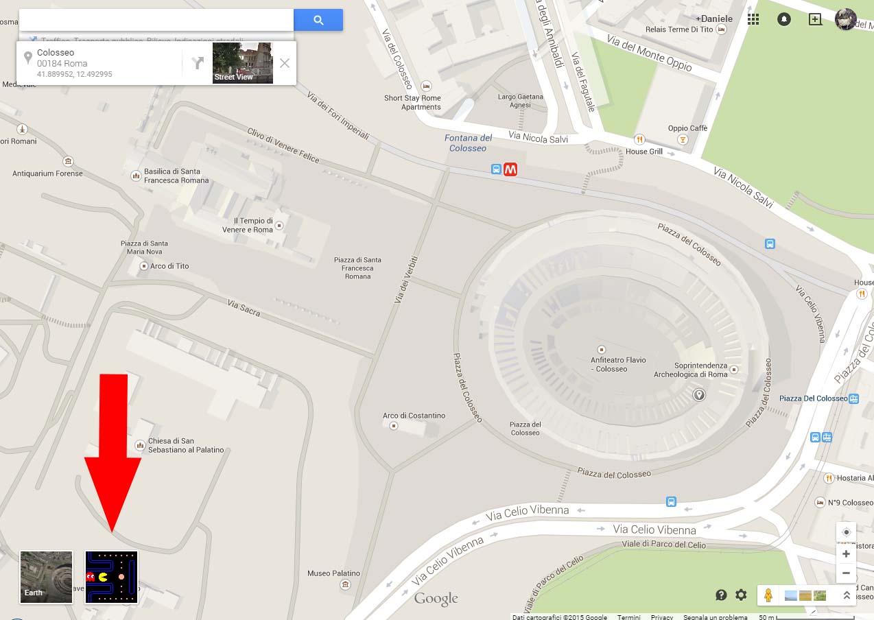Click the my location button
The width and height of the screenshot is (874, 620).
pyautogui.click(x=846, y=532)
